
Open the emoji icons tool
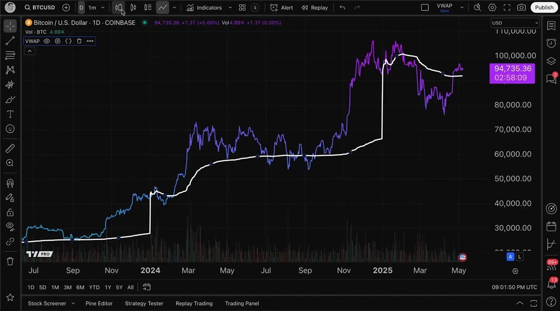click(x=10, y=129)
